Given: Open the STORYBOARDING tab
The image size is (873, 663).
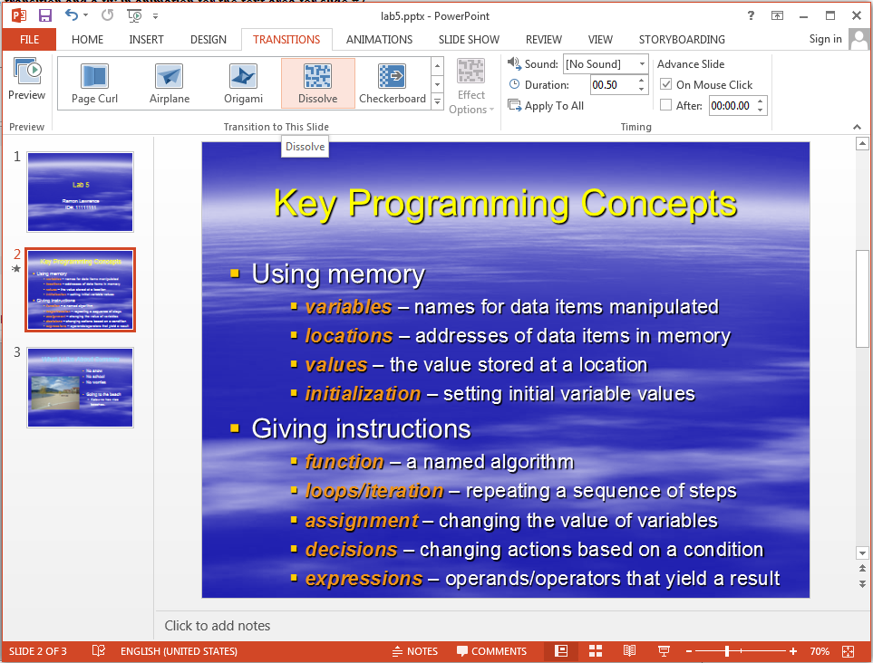Looking at the screenshot, I should pyautogui.click(x=682, y=40).
